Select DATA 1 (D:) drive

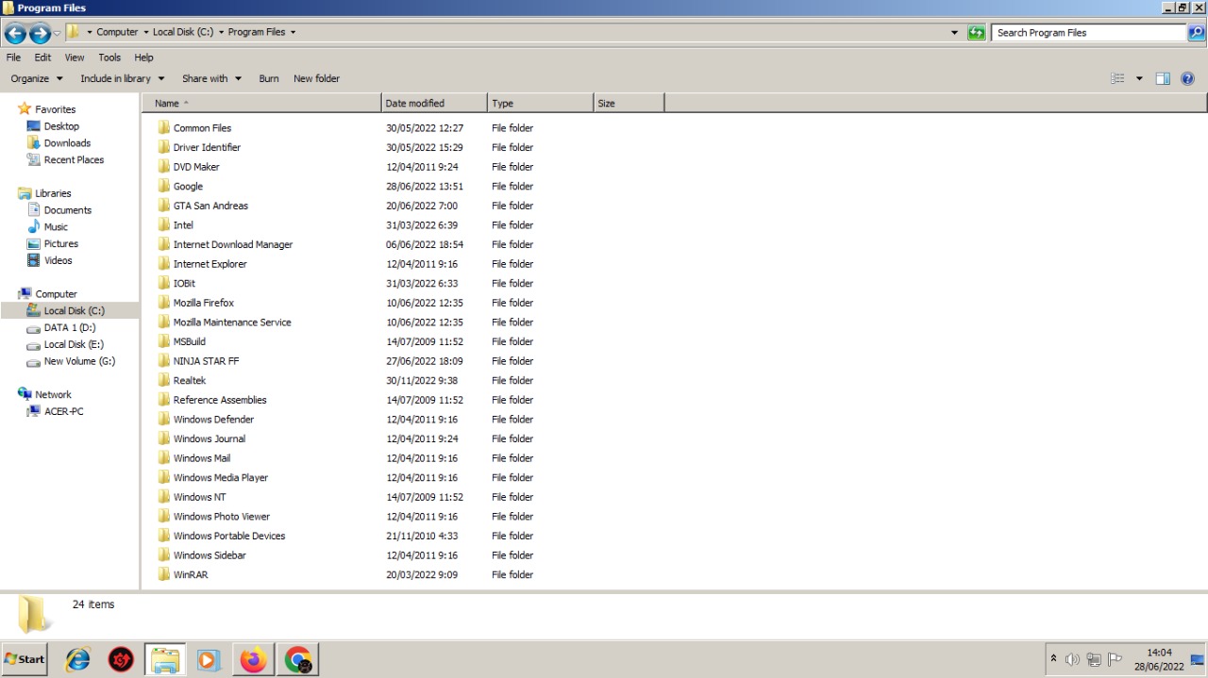70,328
